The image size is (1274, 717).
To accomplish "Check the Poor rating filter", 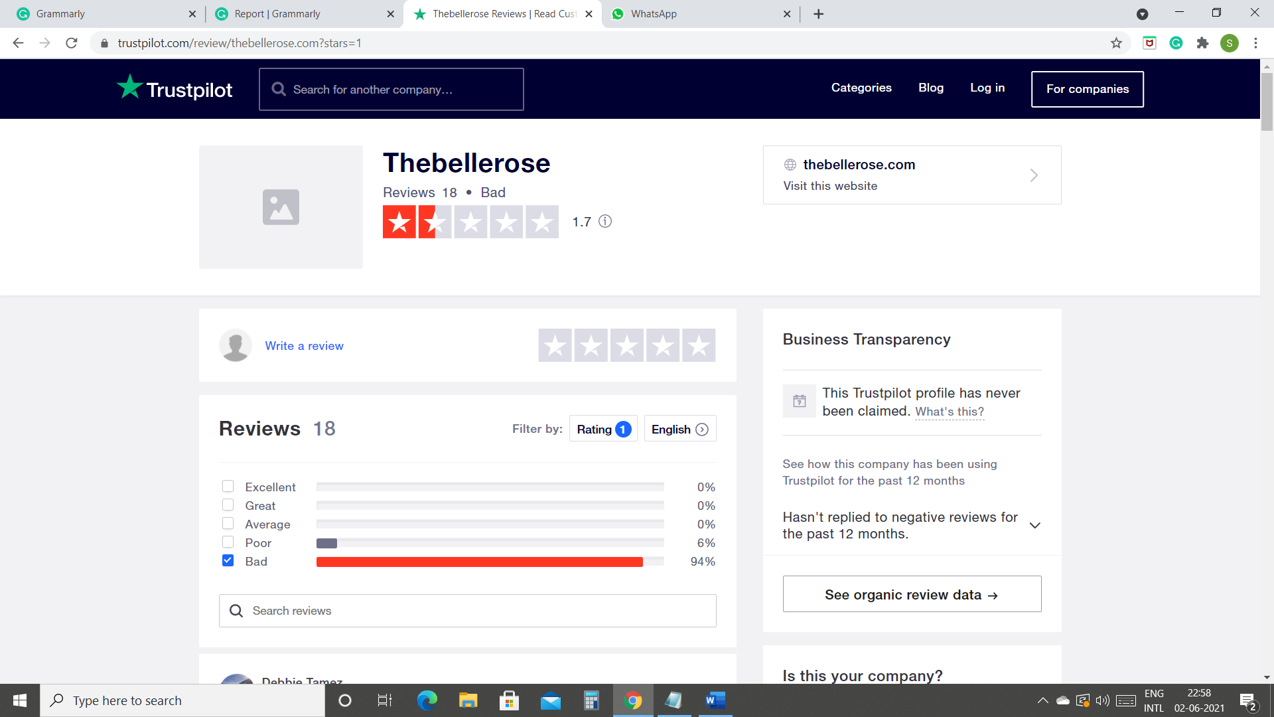I will (228, 542).
